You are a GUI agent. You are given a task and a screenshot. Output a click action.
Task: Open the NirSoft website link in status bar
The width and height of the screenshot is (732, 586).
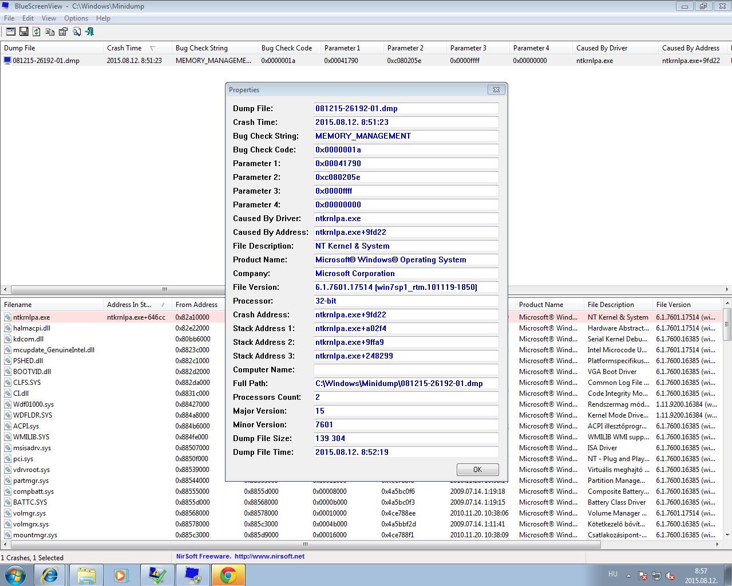pos(270,556)
